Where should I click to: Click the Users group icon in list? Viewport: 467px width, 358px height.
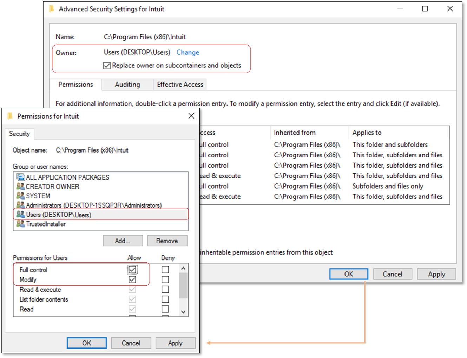(x=20, y=214)
